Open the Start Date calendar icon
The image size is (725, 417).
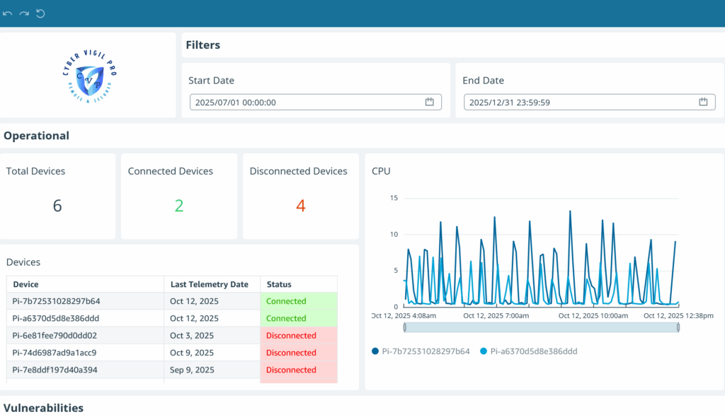pos(429,102)
